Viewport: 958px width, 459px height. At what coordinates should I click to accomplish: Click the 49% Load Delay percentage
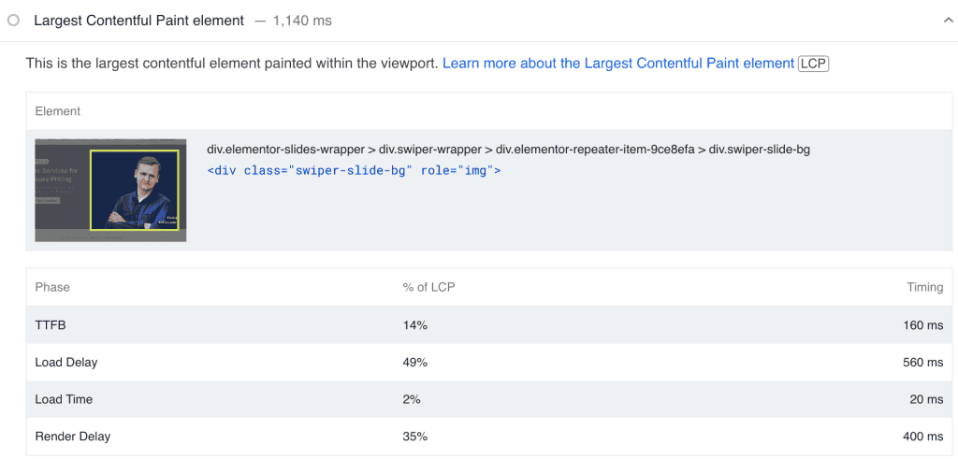[415, 362]
